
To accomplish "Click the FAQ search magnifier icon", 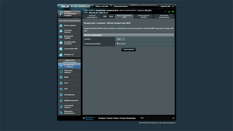I will point(173,118).
